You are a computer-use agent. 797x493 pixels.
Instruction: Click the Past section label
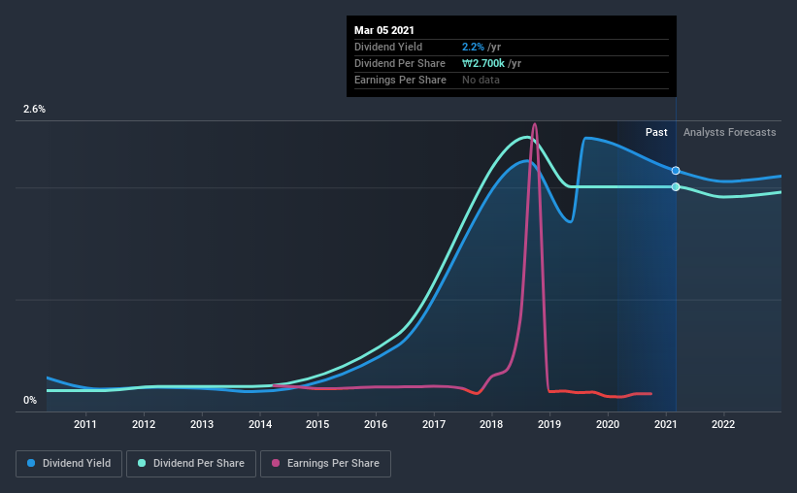(656, 132)
